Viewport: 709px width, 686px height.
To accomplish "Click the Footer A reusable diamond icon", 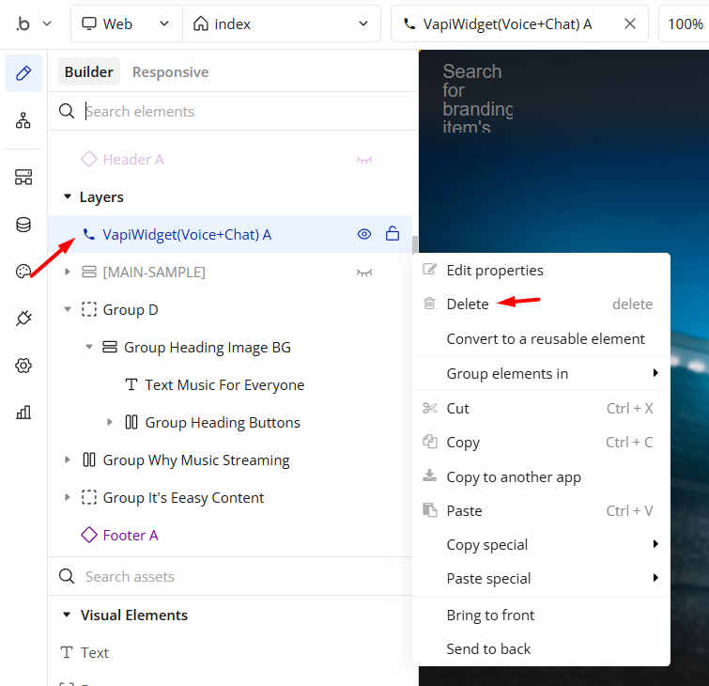I will coord(89,535).
